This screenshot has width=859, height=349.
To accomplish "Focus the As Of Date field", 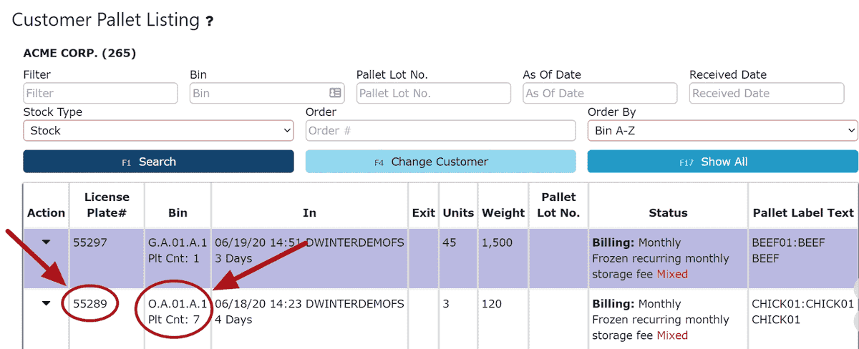I will [x=600, y=93].
